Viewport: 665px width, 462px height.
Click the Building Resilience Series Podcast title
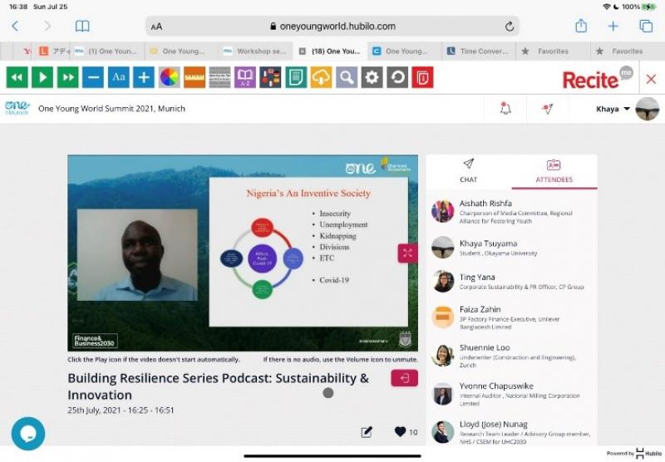(219, 386)
